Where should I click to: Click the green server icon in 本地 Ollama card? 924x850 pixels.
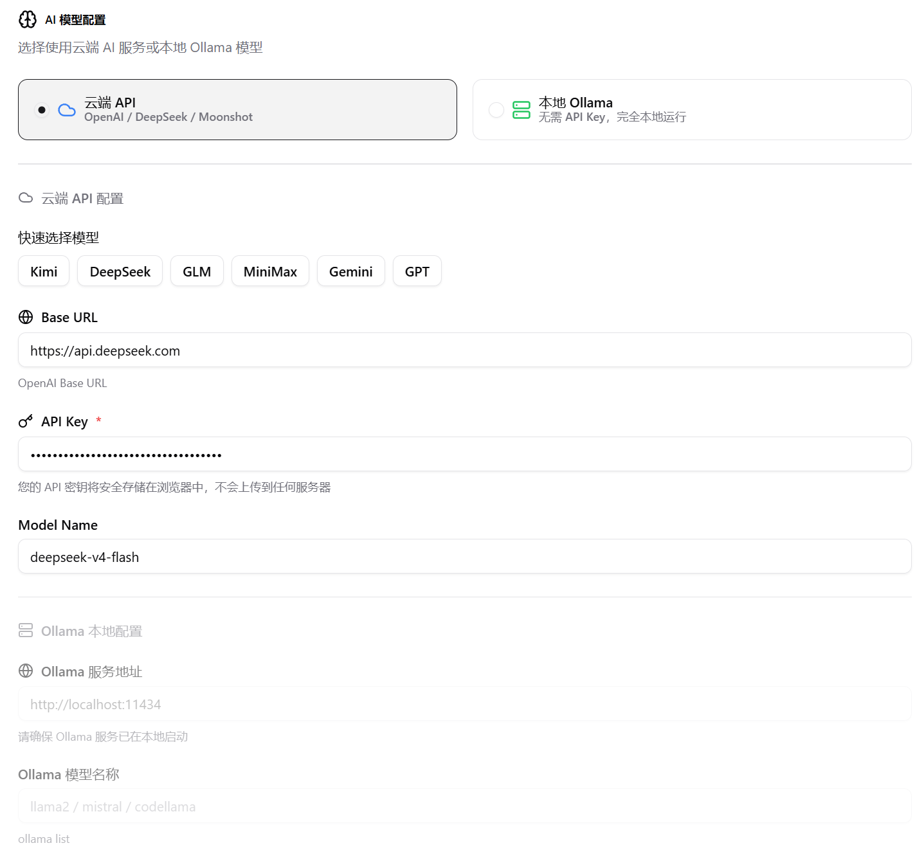tap(521, 110)
